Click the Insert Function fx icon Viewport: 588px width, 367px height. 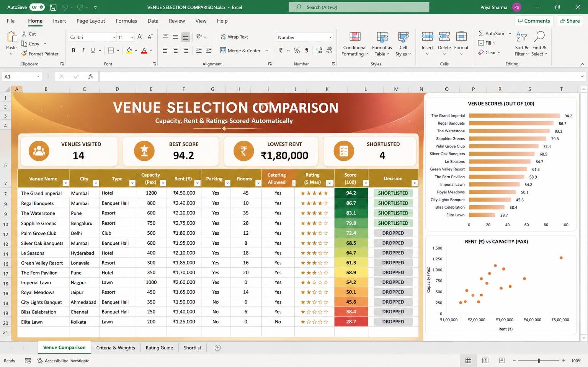[x=91, y=76]
